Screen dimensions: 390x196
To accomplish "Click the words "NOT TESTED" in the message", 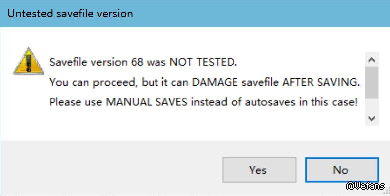I will [x=202, y=62].
